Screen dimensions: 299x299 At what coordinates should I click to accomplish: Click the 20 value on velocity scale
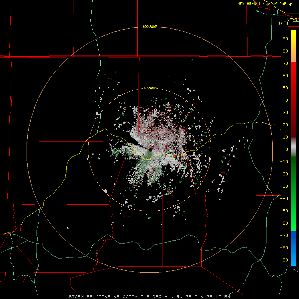pyautogui.click(x=285, y=125)
